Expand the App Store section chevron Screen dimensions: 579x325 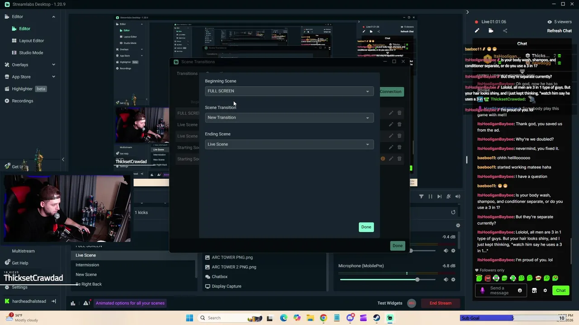[x=53, y=77]
